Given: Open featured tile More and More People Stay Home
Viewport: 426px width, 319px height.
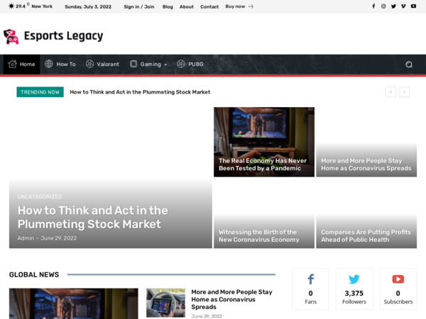Looking at the screenshot, I should [x=366, y=164].
